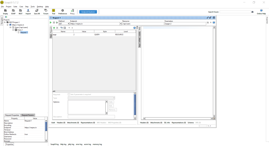Collapse the Users 1 tree node
269x146 pixels.
[13, 30]
